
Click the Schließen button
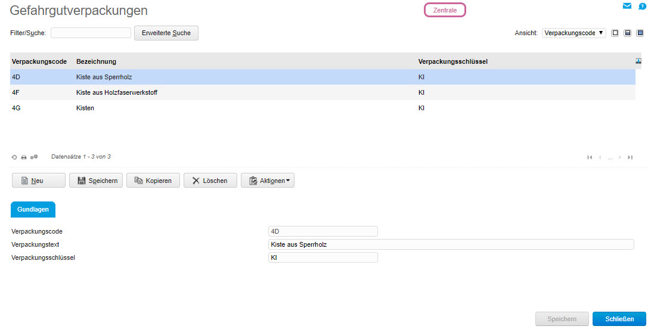click(x=619, y=319)
